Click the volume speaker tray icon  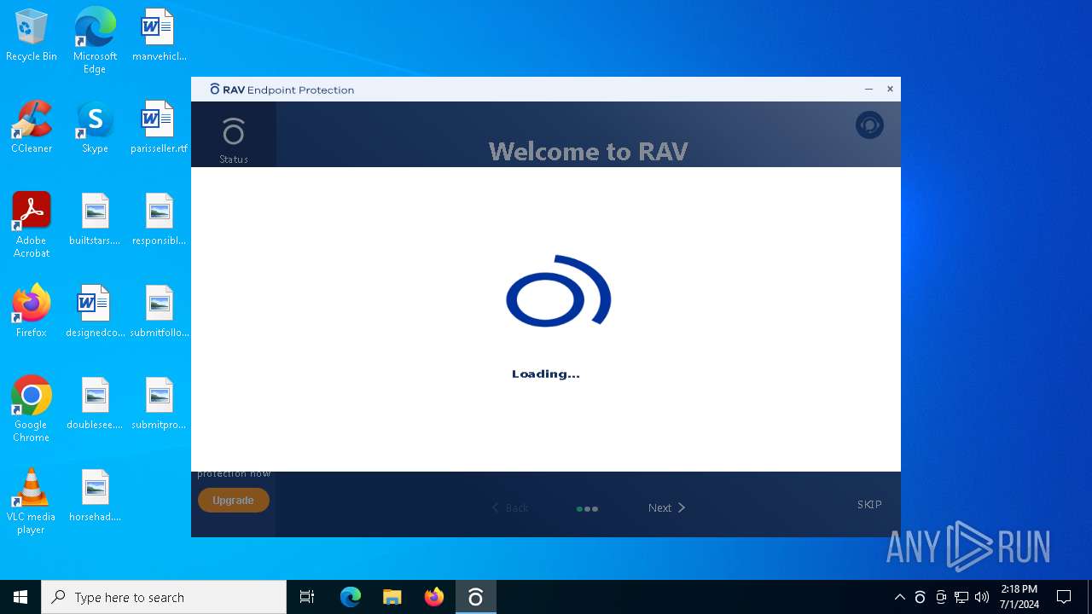982,597
